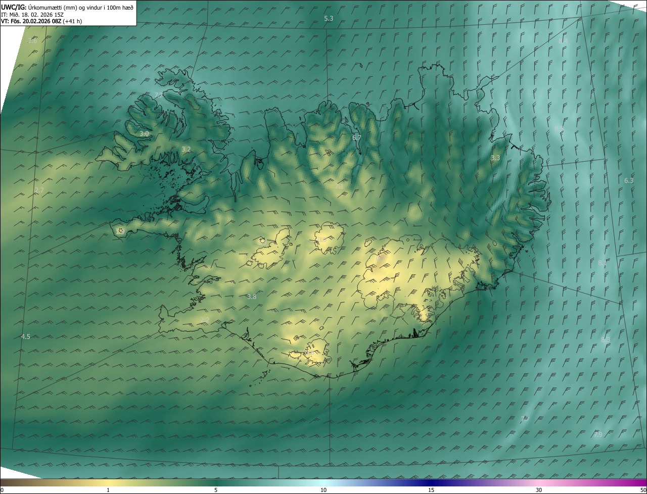
Task: Click the 6.7 value label on the north coast
Action: 357,137
